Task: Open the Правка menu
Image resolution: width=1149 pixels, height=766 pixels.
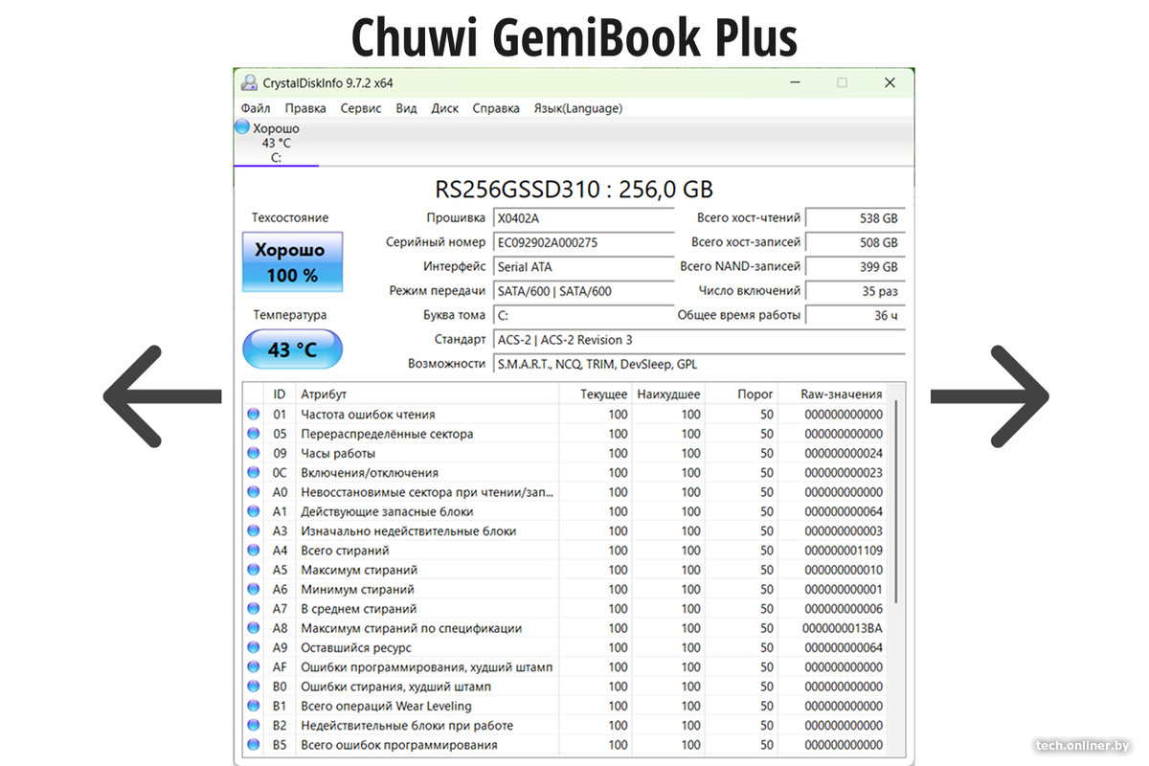Action: point(305,108)
